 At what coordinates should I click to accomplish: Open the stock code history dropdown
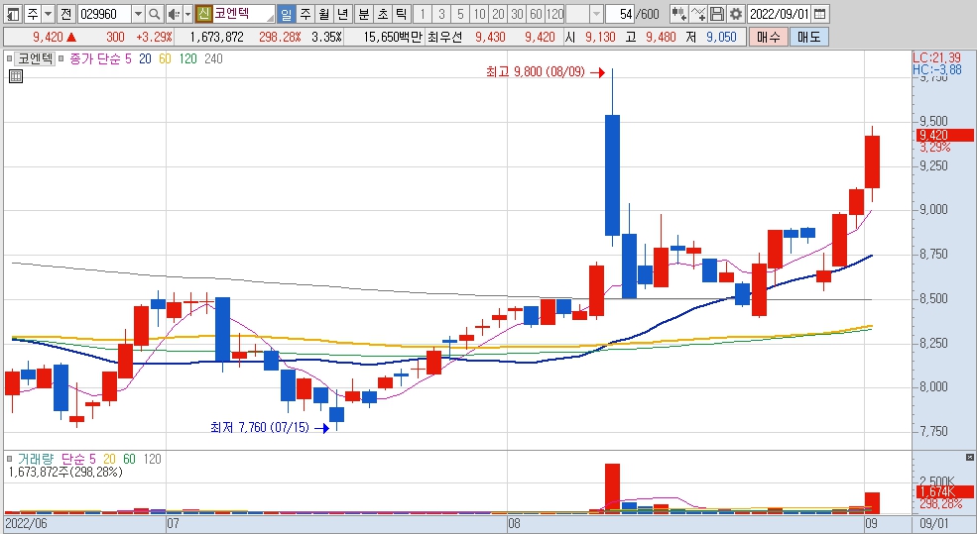[138, 14]
